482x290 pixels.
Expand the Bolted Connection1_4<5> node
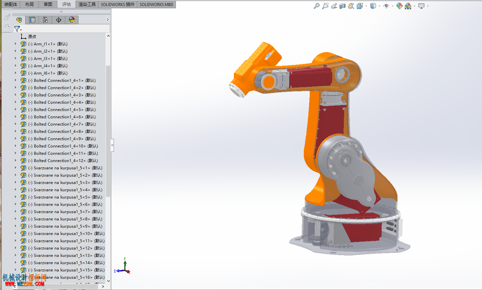click(16, 109)
